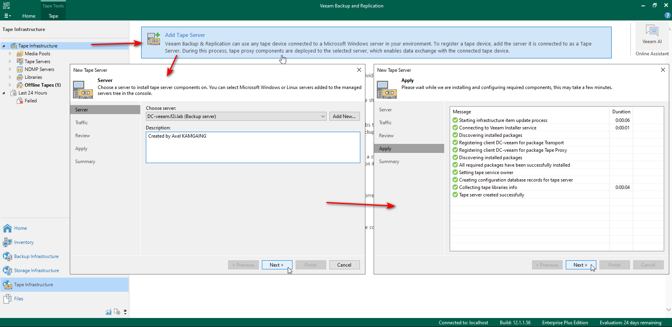Expand the Tape Servers node
This screenshot has height=327, width=672.
point(10,62)
